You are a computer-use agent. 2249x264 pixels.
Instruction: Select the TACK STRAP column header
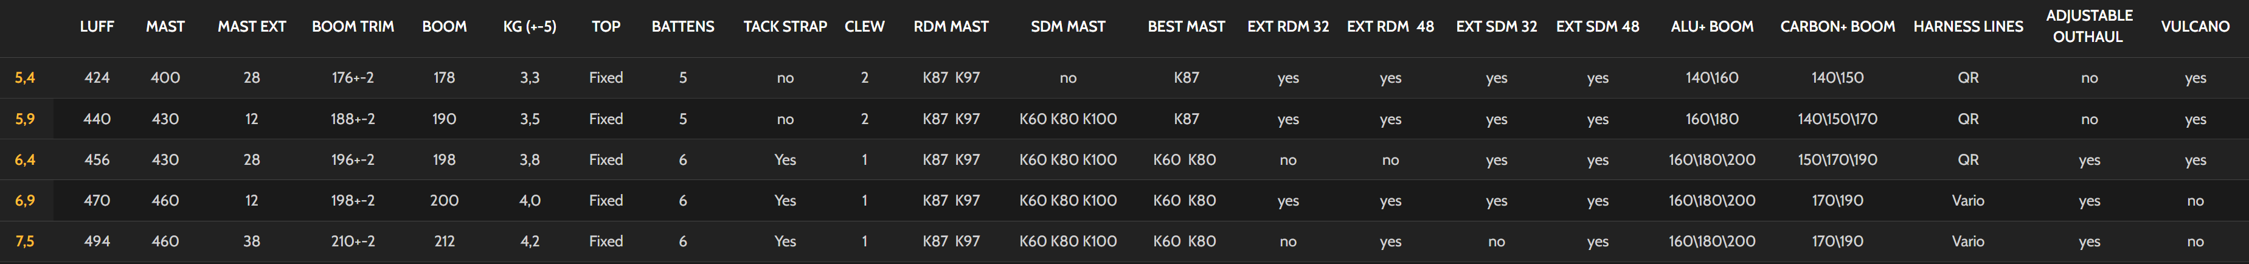click(x=785, y=27)
